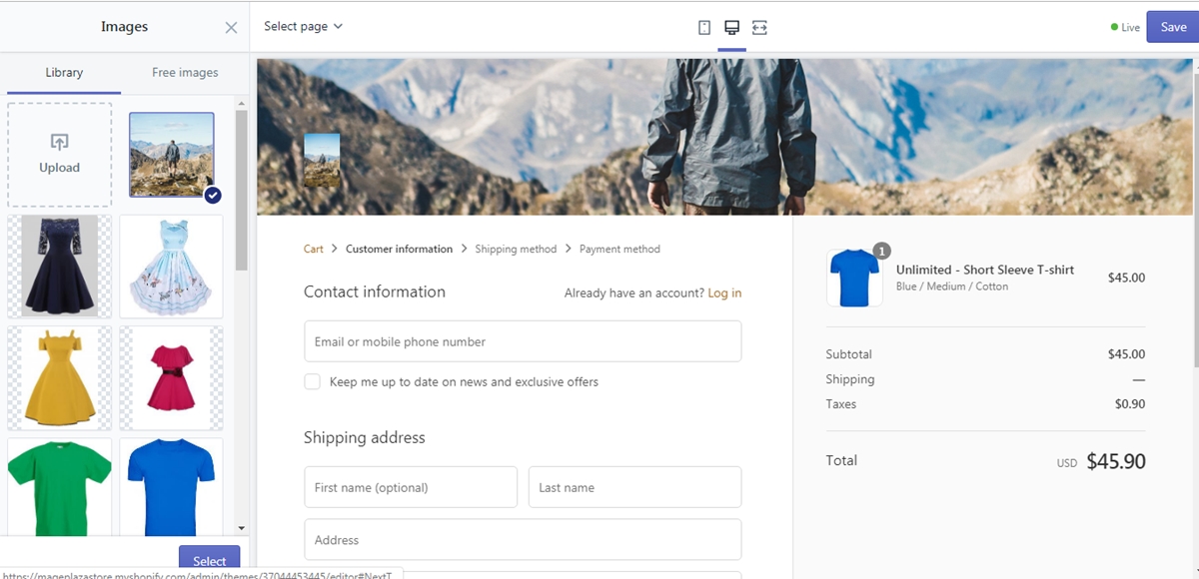Focus the Email or mobile phone number field
This screenshot has width=1199, height=579.
523,341
